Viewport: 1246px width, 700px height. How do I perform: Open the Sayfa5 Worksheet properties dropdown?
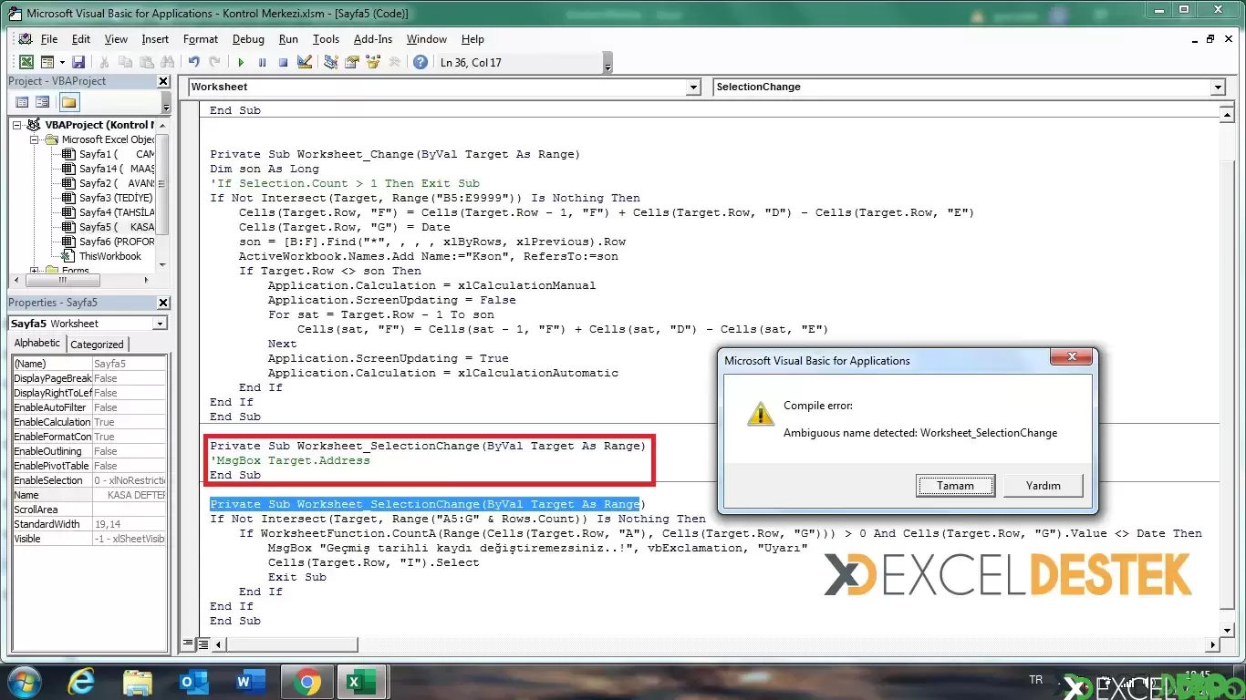tap(161, 324)
